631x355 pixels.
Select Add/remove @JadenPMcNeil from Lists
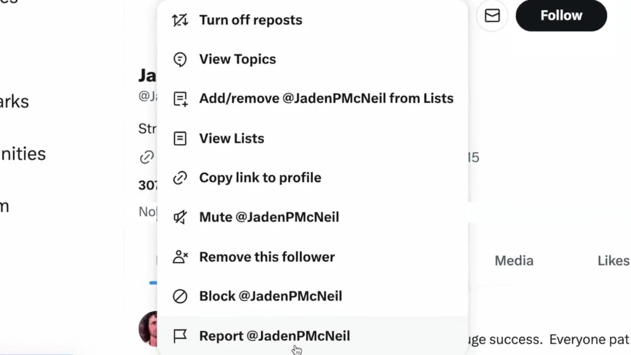(326, 99)
